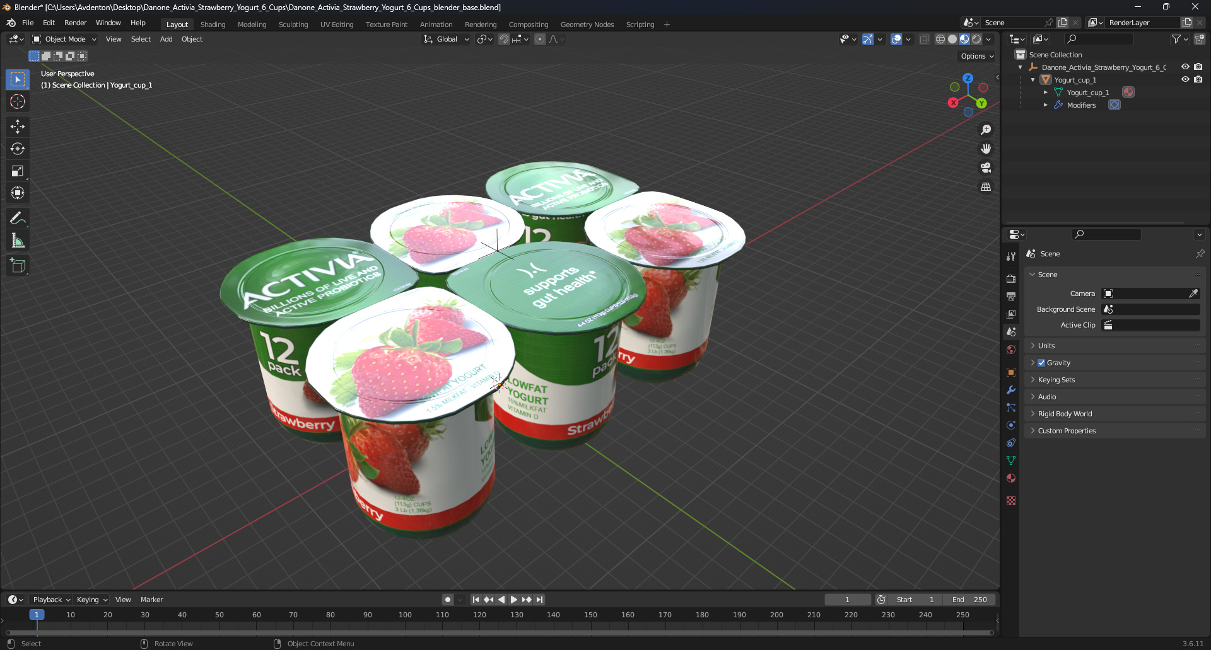This screenshot has height=650, width=1211.
Task: Switch orthographic perspective grid icon
Action: pyautogui.click(x=986, y=187)
